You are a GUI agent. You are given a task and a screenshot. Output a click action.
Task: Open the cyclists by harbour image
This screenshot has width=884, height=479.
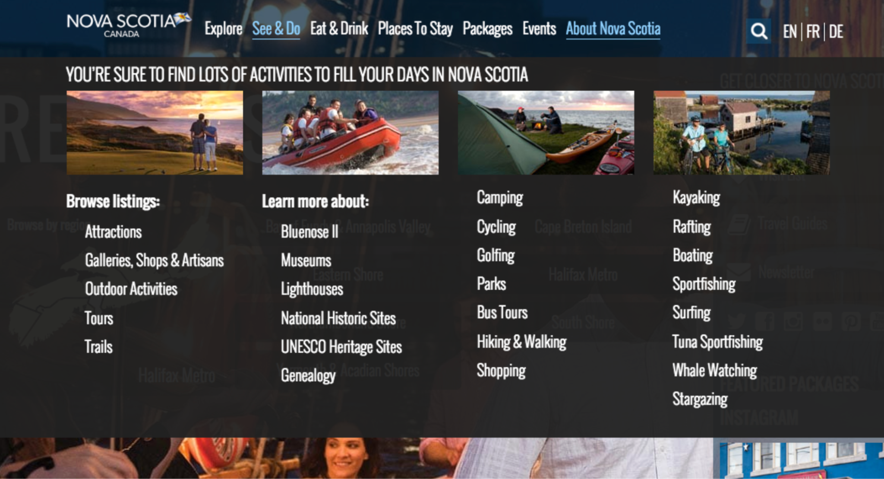(742, 133)
